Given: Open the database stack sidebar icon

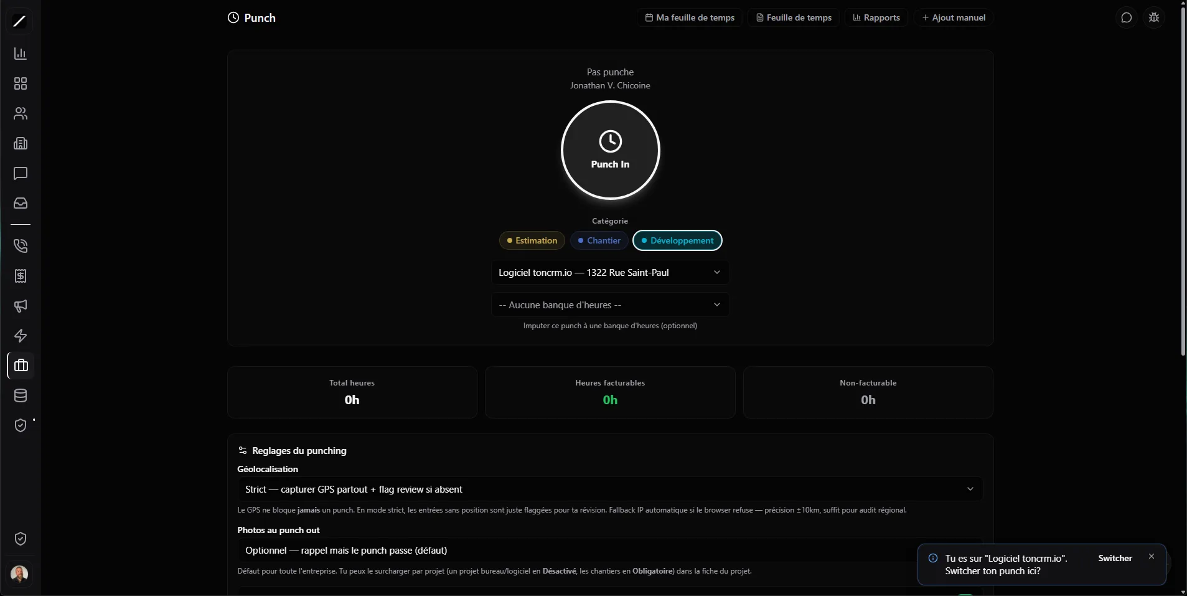Looking at the screenshot, I should (x=21, y=395).
